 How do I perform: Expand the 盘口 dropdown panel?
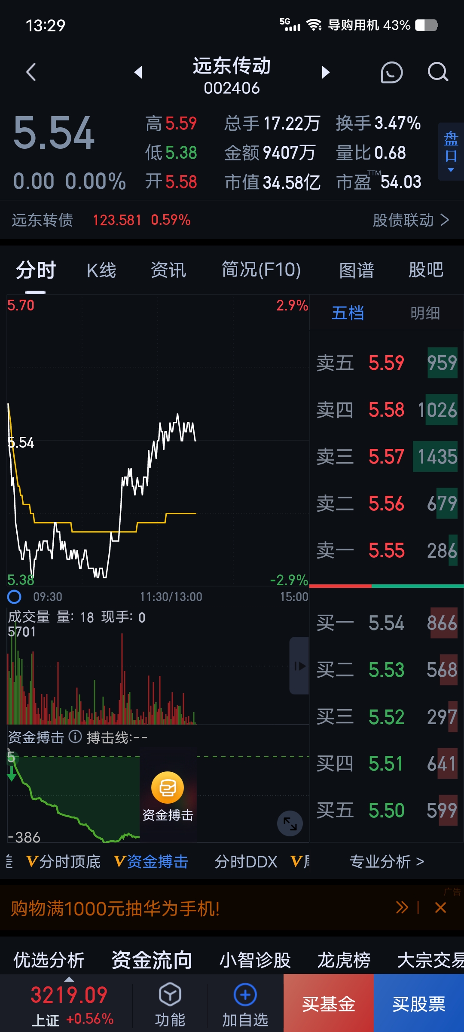[x=451, y=151]
